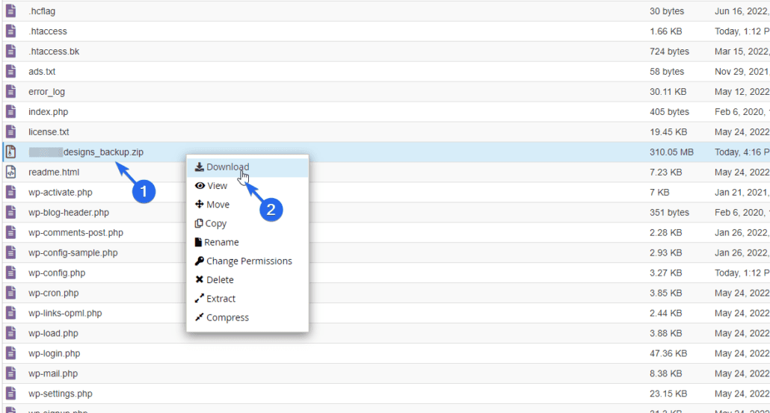Screen dimensions: 770x413
Task: Click the file icon beside wp-activate.php
Action: (x=10, y=192)
